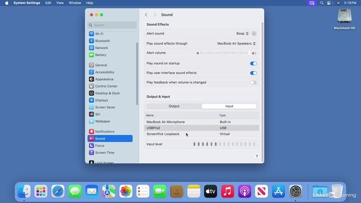This screenshot has height=203, width=361.
Task: Open Apple TV app in Dock
Action: 210,191
